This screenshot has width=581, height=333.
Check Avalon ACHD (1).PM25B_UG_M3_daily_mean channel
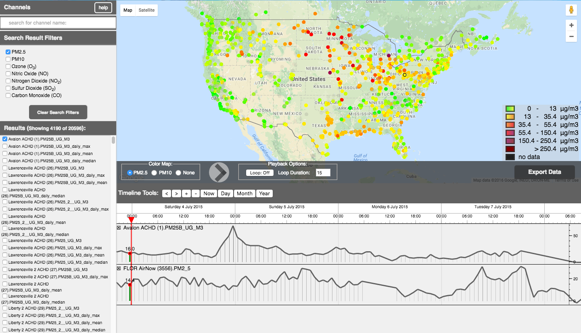click(x=5, y=153)
